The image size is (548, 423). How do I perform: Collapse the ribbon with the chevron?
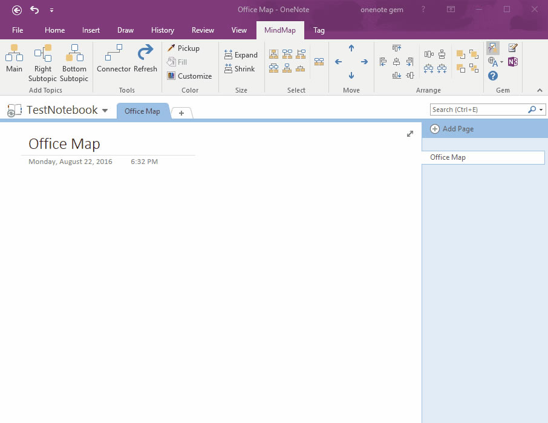click(540, 90)
